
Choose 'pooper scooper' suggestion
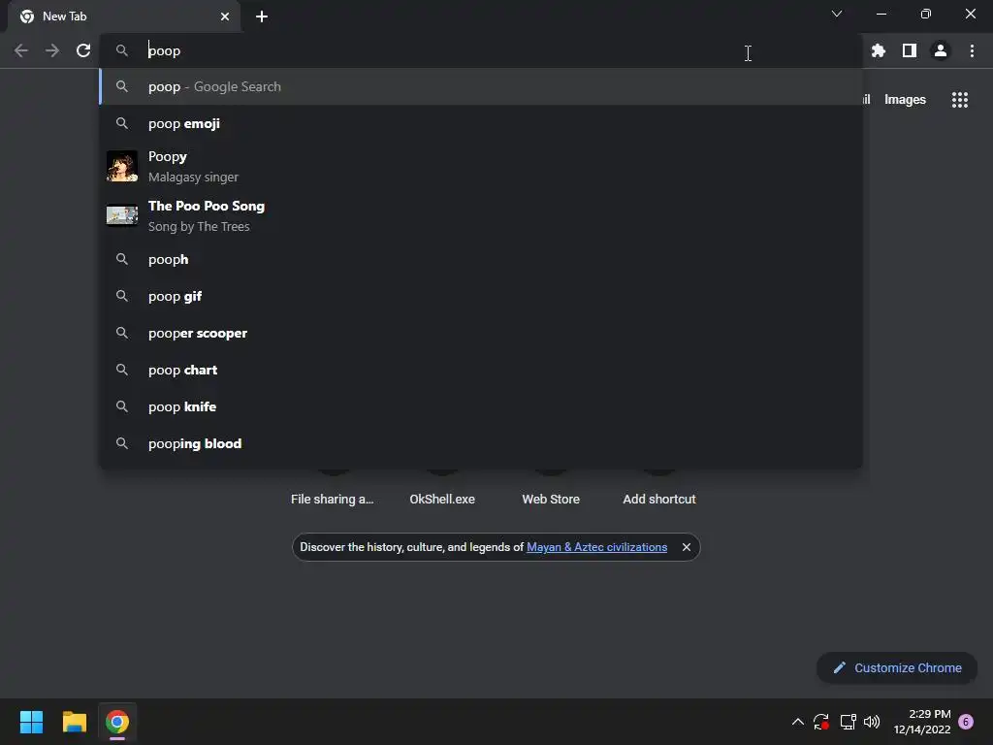click(481, 333)
